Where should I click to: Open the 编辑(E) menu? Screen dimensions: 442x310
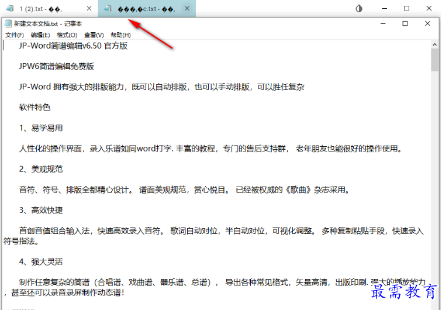40,35
